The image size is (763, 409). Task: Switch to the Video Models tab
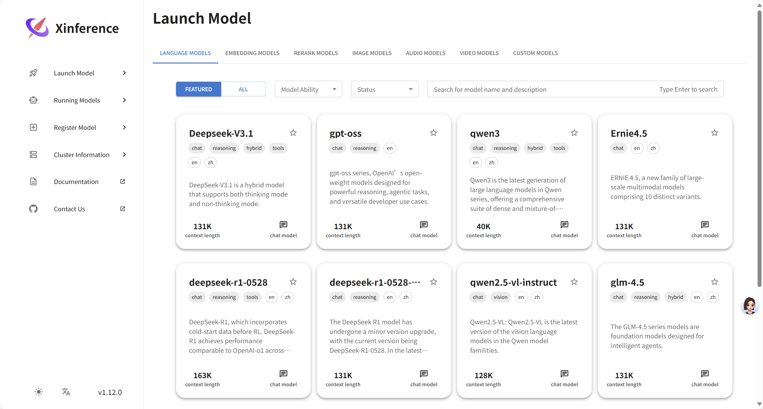point(479,53)
